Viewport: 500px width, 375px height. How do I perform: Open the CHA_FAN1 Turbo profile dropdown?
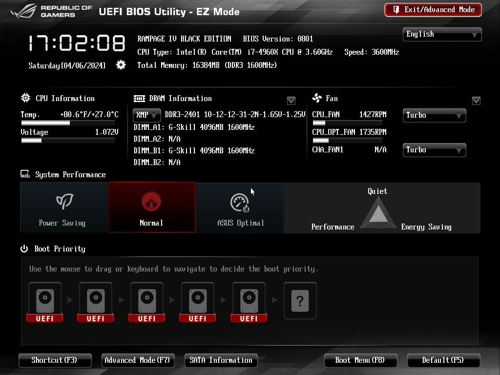(434, 150)
